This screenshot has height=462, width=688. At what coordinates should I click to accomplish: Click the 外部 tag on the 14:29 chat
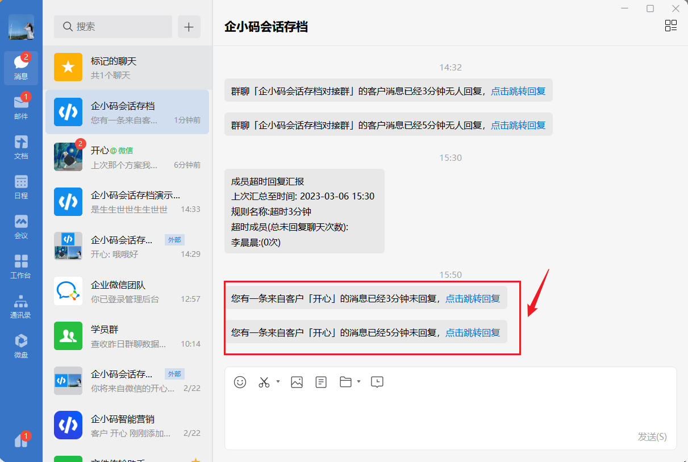pyautogui.click(x=174, y=240)
